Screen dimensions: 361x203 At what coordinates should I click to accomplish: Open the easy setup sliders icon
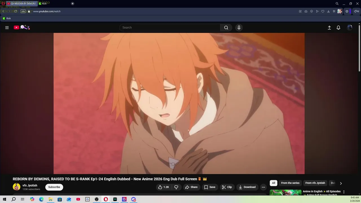click(334, 11)
